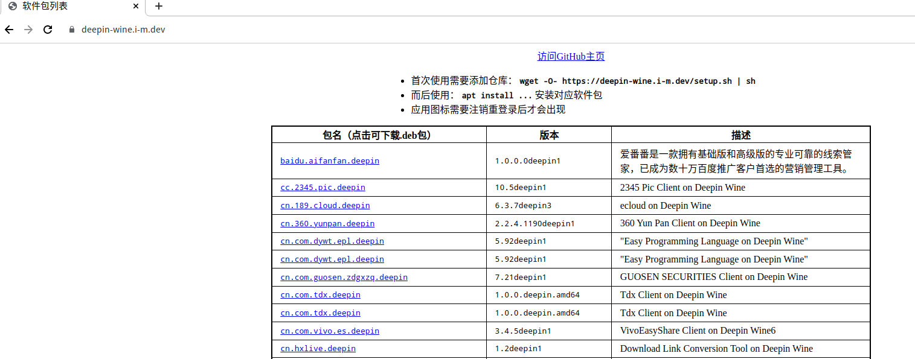Open cn.189.cloud.deepin package link
The height and width of the screenshot is (359, 915).
click(325, 206)
